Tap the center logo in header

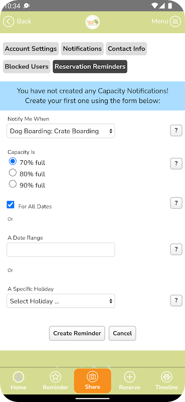pos(92,22)
